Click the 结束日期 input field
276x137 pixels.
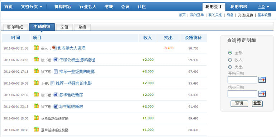pyautogui.click(x=242, y=94)
